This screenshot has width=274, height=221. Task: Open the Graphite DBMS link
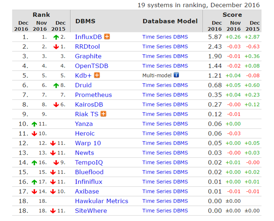[88, 56]
